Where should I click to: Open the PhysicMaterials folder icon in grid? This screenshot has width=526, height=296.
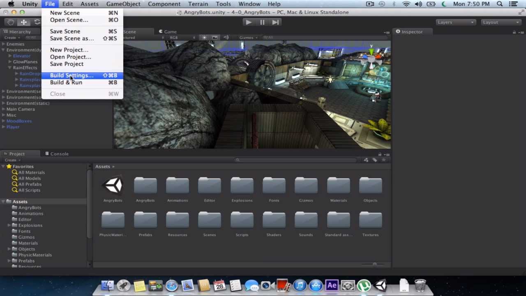coord(113,220)
